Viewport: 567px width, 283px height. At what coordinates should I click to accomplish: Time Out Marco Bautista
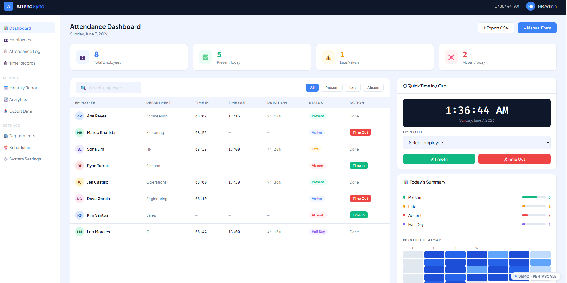[x=360, y=132]
